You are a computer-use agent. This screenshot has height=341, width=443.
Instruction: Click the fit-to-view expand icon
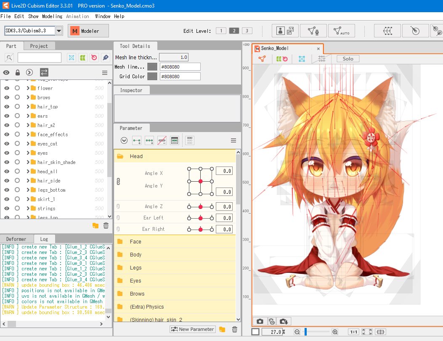(x=367, y=332)
